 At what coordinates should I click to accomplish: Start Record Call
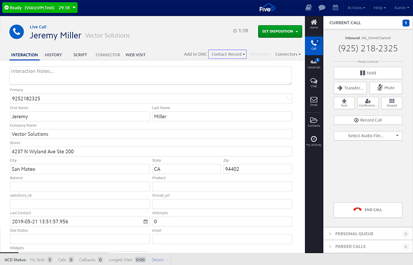coord(368,120)
